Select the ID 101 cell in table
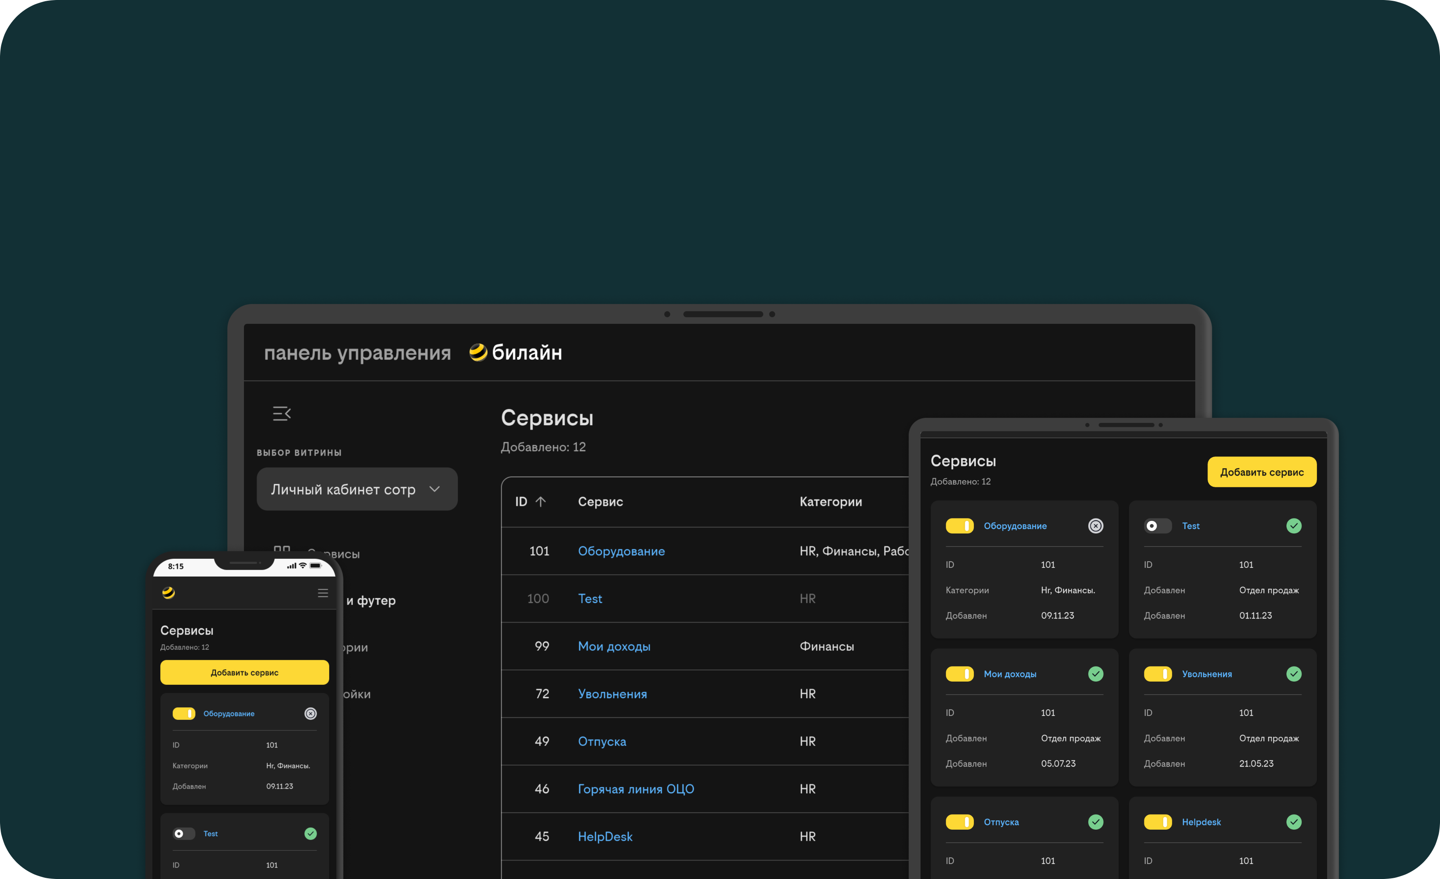 click(x=539, y=551)
